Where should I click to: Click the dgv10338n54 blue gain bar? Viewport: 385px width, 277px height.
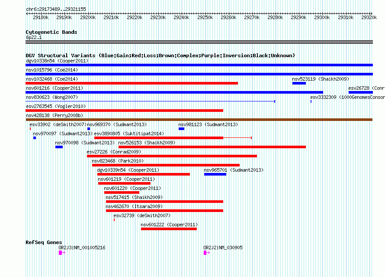coord(199,65)
